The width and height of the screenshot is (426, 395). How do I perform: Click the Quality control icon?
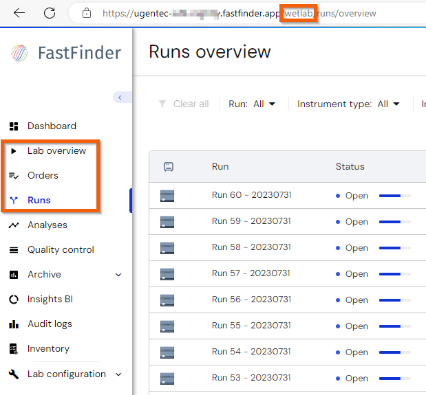click(14, 249)
